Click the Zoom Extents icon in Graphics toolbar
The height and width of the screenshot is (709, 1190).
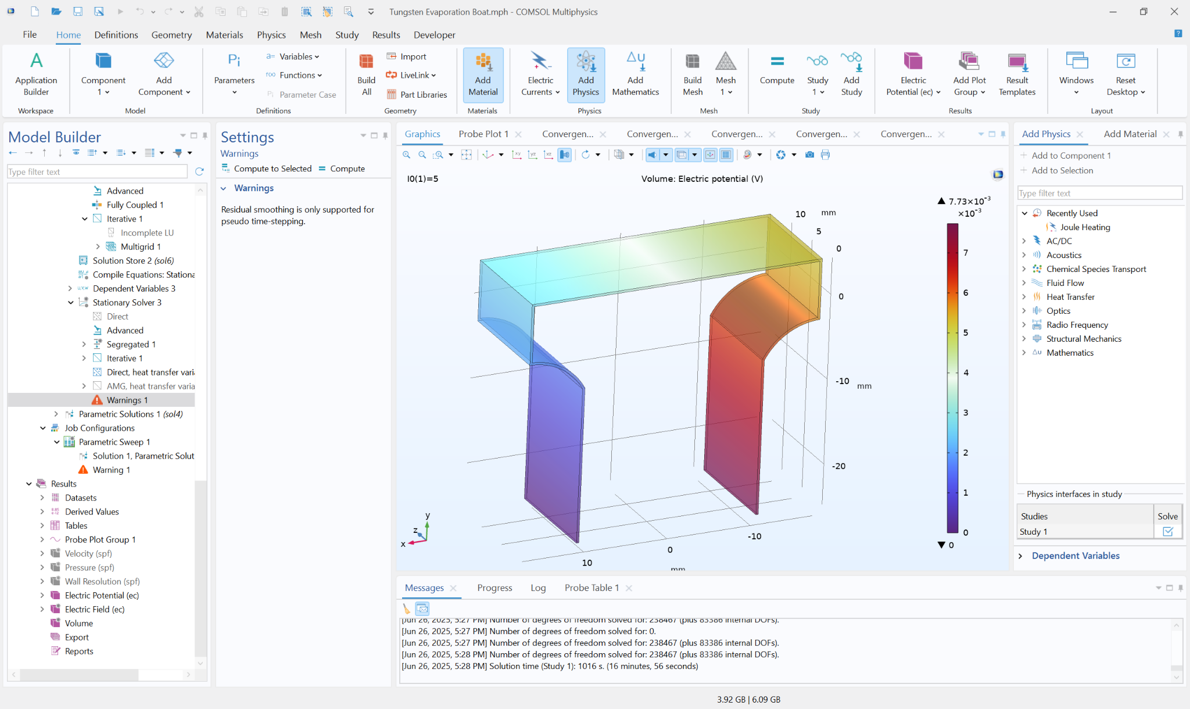466,155
